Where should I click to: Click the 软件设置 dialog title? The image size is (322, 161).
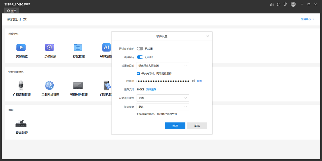tap(162, 36)
